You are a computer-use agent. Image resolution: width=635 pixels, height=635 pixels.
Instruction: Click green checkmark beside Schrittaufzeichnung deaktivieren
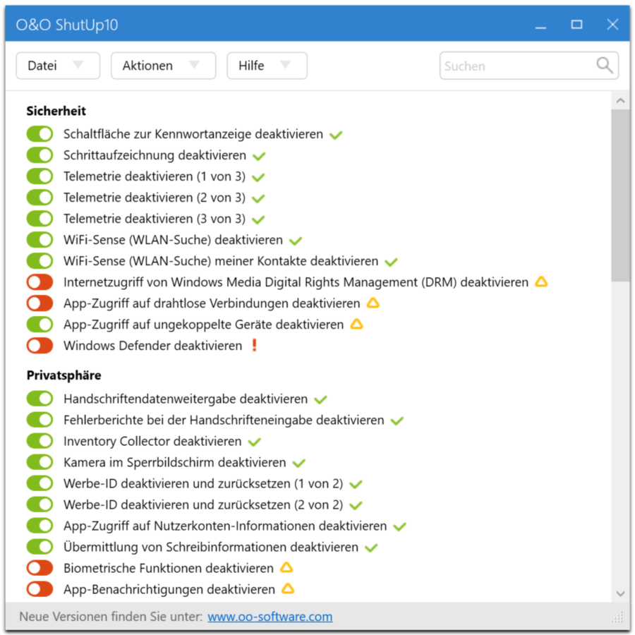pyautogui.click(x=259, y=156)
